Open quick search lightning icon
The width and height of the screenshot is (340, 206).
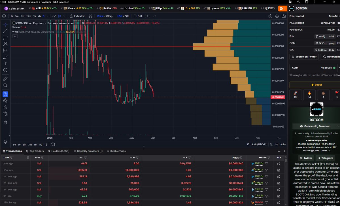(270, 16)
